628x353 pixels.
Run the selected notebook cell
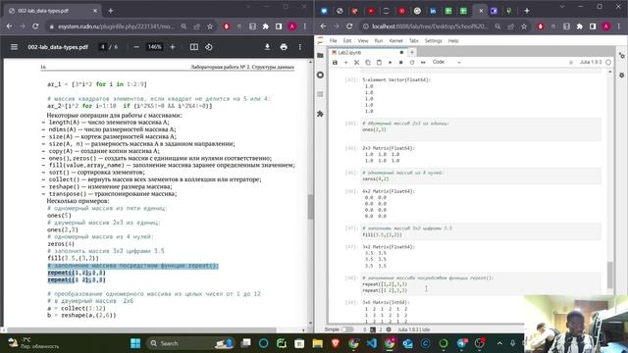click(x=391, y=63)
